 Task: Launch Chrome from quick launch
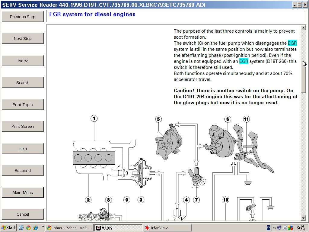click(x=28, y=228)
